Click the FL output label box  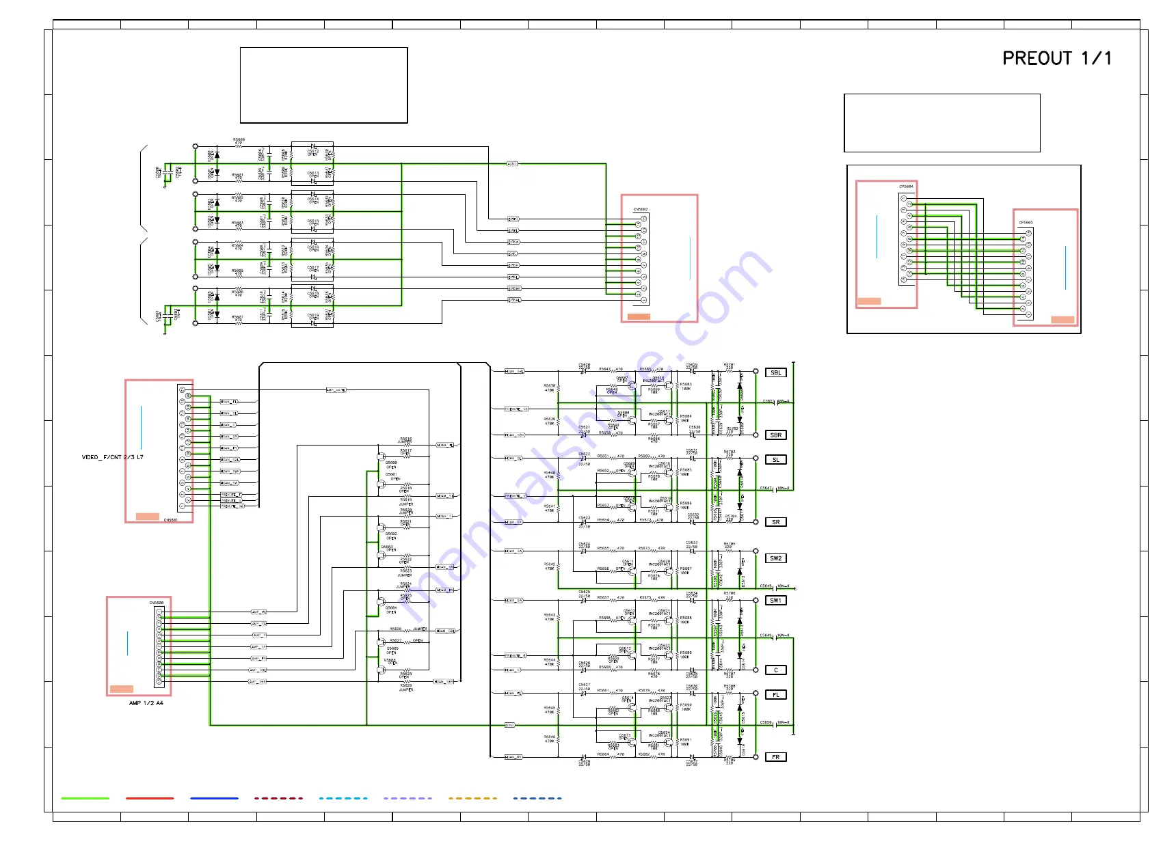(775, 695)
